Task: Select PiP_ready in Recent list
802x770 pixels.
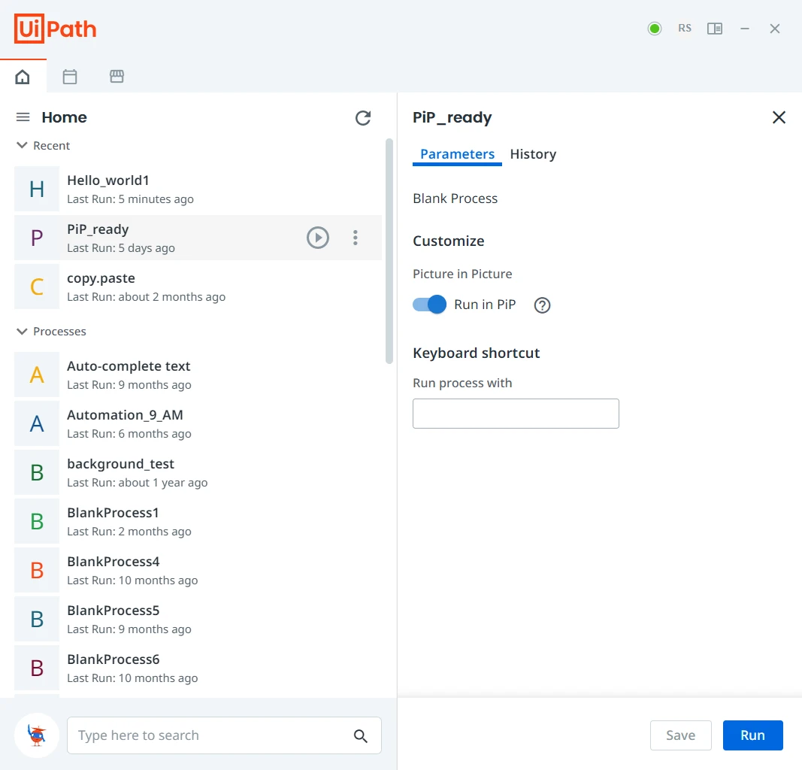Action: tap(198, 238)
